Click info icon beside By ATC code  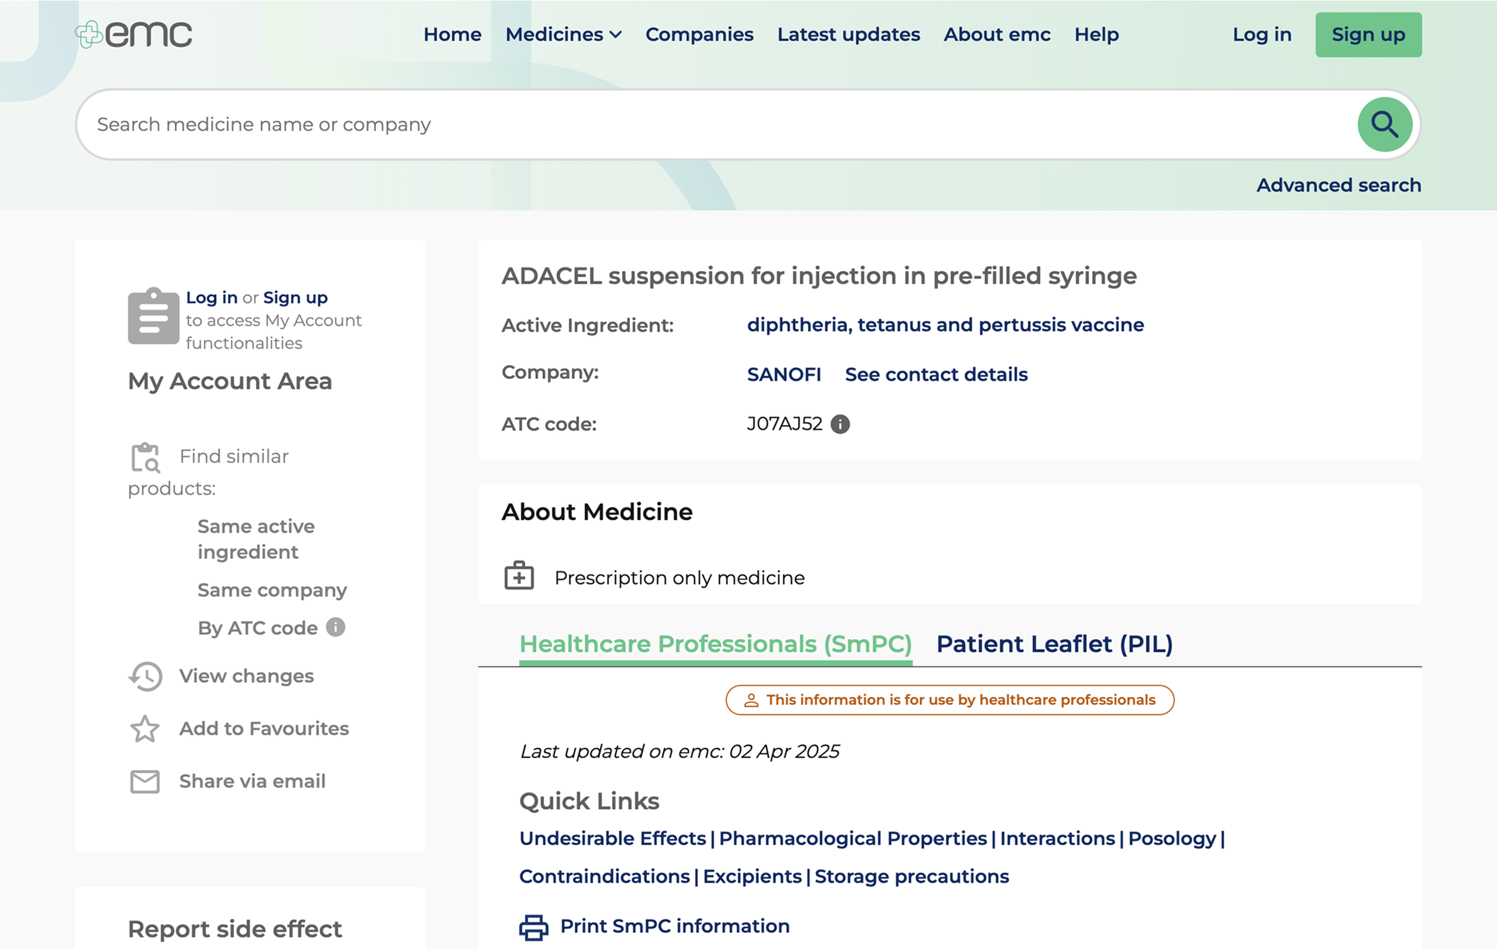(x=336, y=627)
